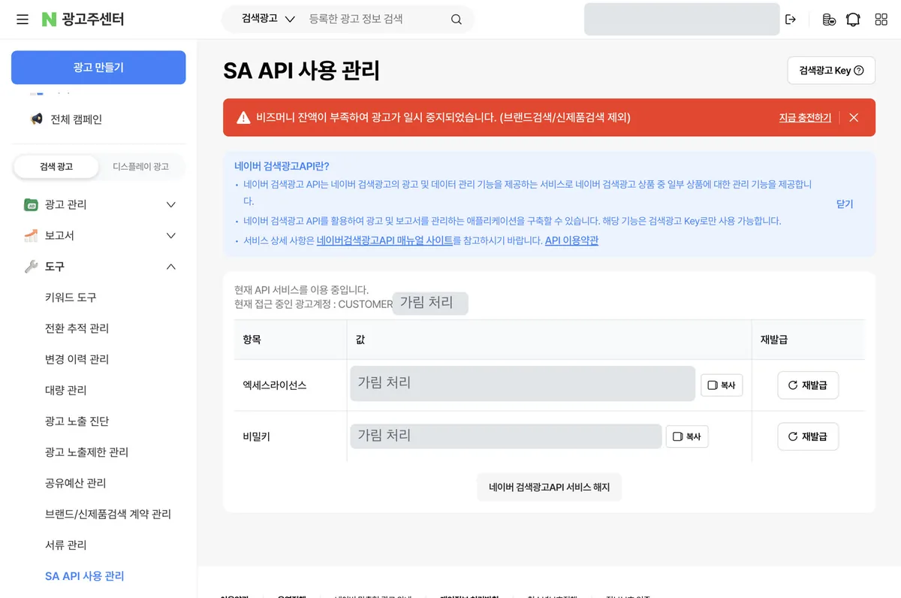Click the logout arrow icon
The image size is (901, 598).
[x=791, y=20]
